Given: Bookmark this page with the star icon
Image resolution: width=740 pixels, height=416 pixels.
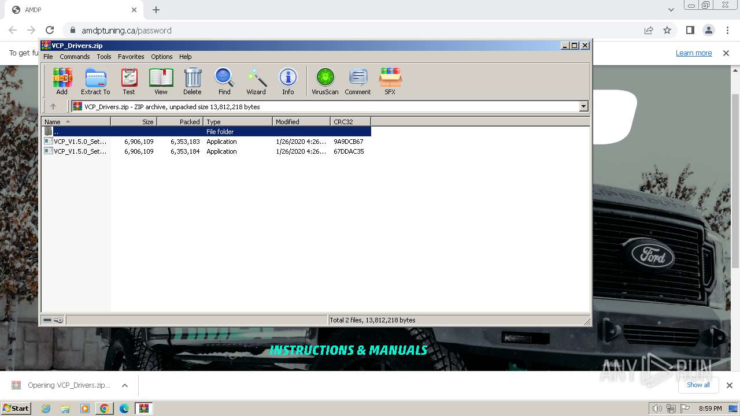Looking at the screenshot, I should (x=667, y=30).
